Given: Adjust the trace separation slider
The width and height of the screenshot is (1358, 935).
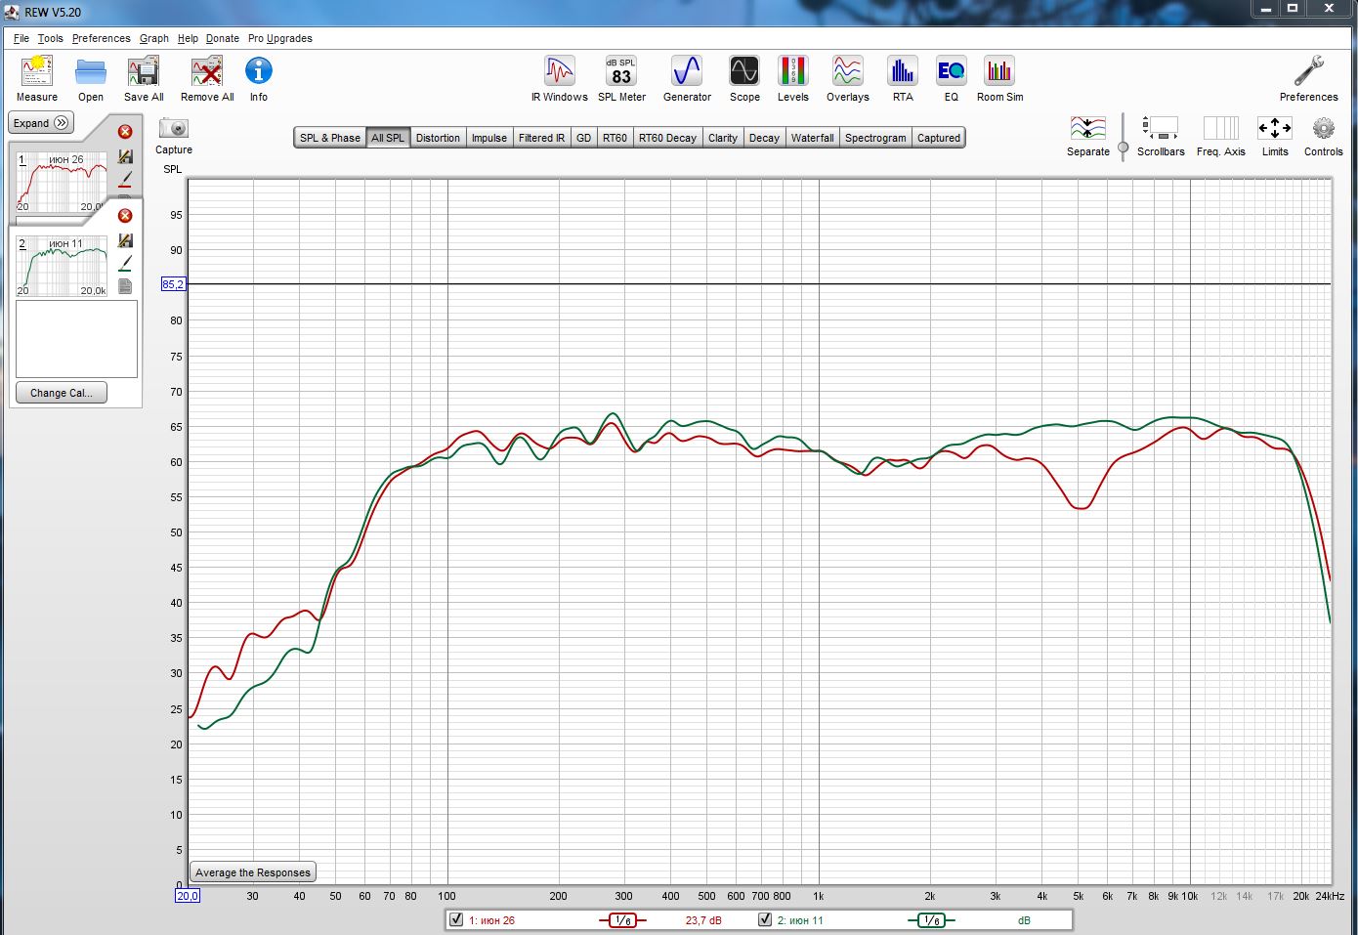Looking at the screenshot, I should (x=1123, y=148).
